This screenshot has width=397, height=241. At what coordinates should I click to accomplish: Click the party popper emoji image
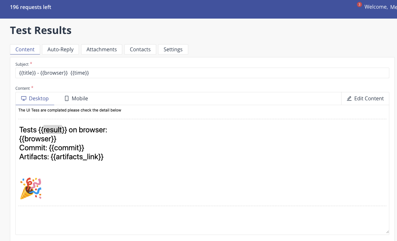[x=31, y=188]
